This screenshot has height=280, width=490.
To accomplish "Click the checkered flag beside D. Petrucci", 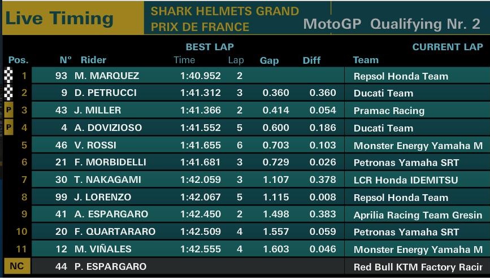I will pos(8,93).
